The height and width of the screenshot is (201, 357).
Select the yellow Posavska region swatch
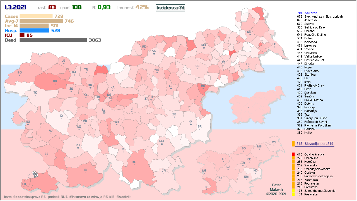coord(293,194)
